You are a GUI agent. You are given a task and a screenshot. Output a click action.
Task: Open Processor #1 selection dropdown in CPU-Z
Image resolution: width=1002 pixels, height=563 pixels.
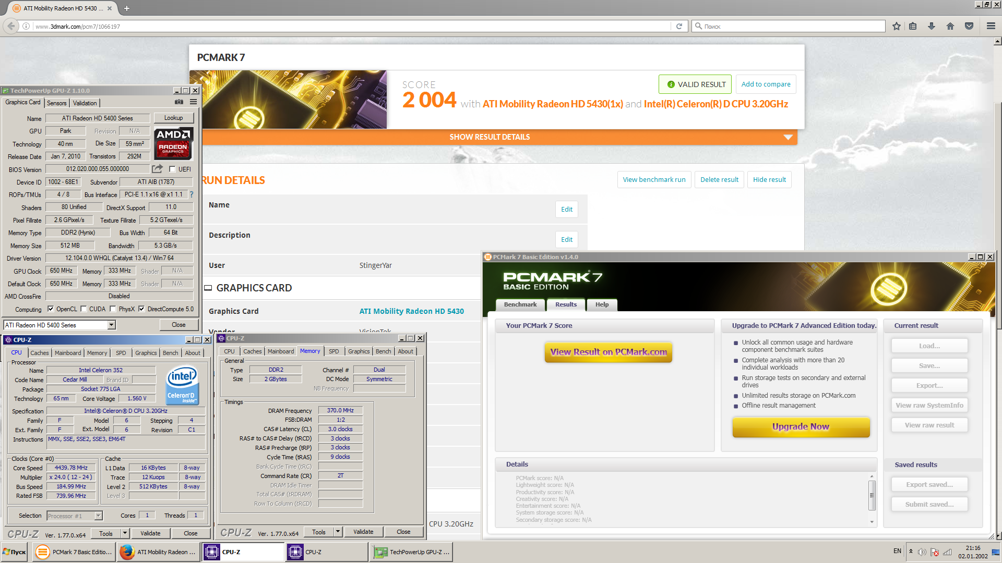98,516
